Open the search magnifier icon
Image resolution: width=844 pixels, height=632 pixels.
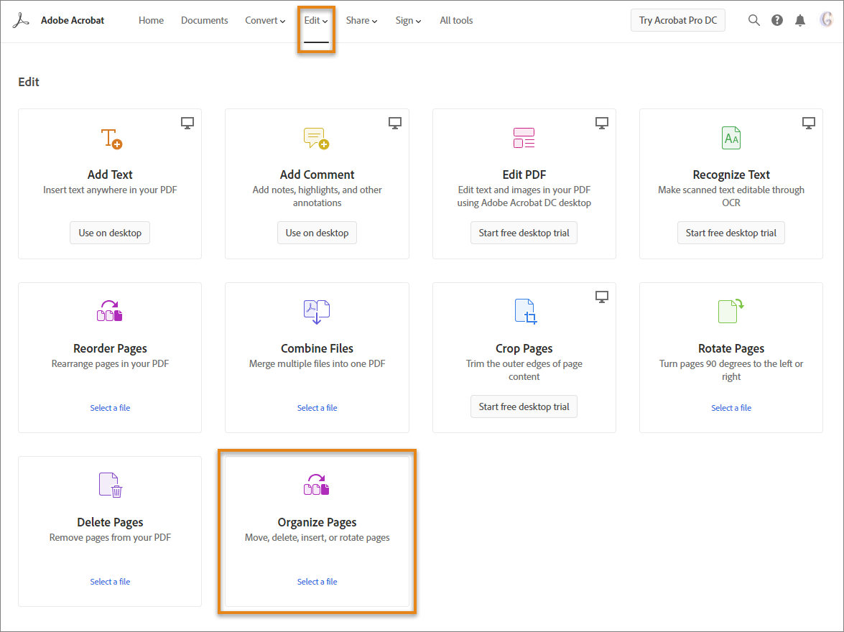click(753, 20)
